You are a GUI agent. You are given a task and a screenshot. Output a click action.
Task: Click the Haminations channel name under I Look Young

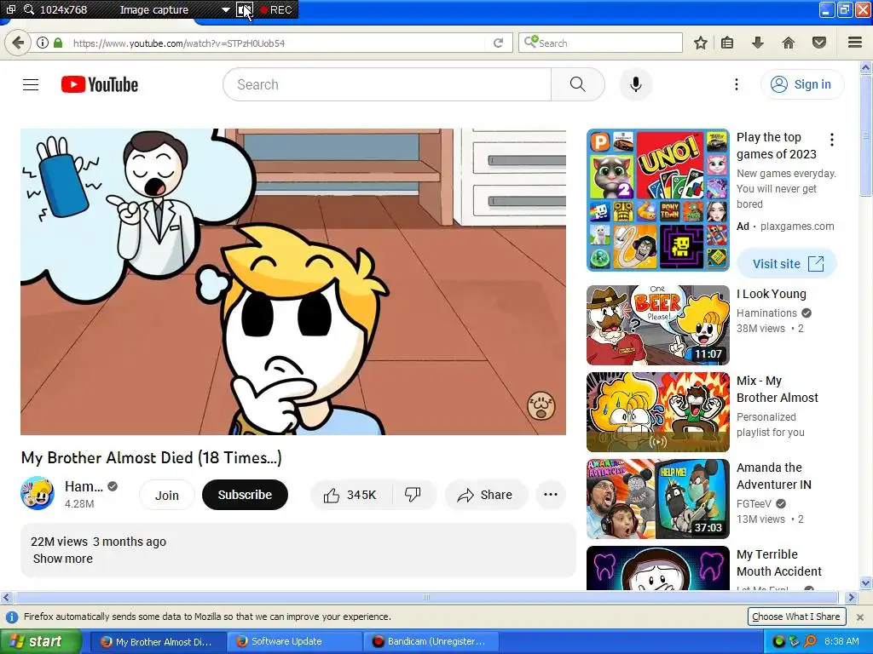click(x=766, y=313)
